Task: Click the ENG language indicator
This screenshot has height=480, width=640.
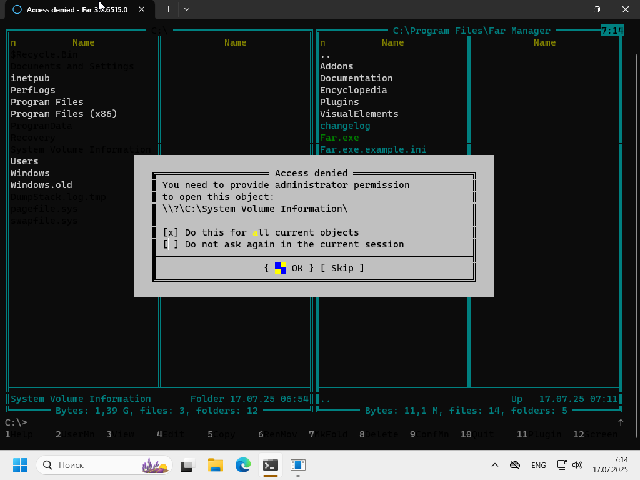Action: click(538, 465)
